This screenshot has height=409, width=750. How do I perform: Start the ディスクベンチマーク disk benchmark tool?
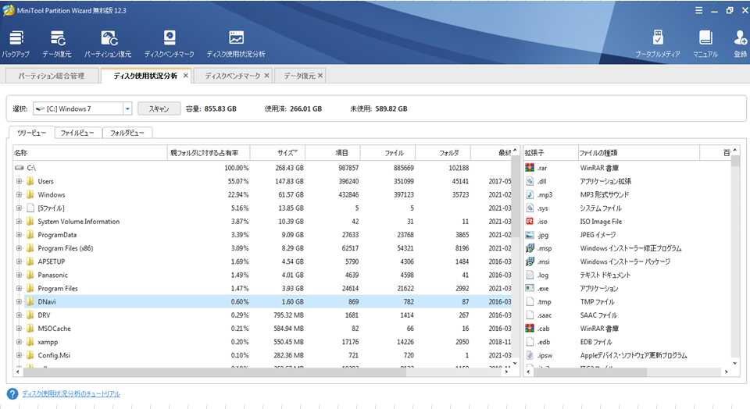(170, 44)
